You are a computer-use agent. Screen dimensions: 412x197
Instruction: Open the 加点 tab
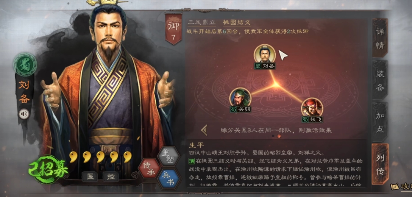tap(380, 122)
